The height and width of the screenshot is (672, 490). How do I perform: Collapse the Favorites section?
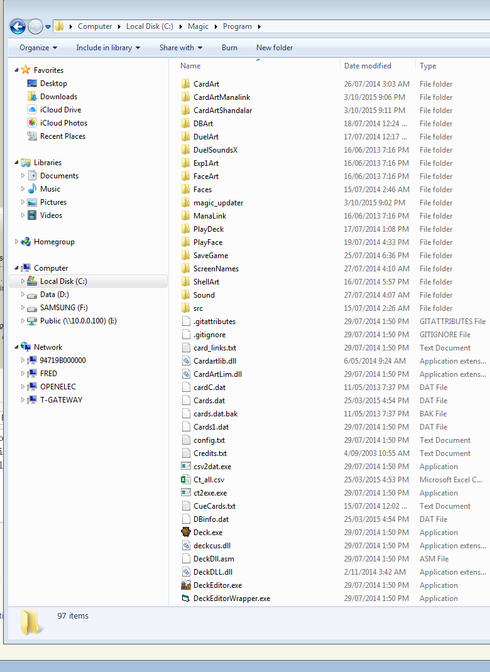tap(16, 70)
